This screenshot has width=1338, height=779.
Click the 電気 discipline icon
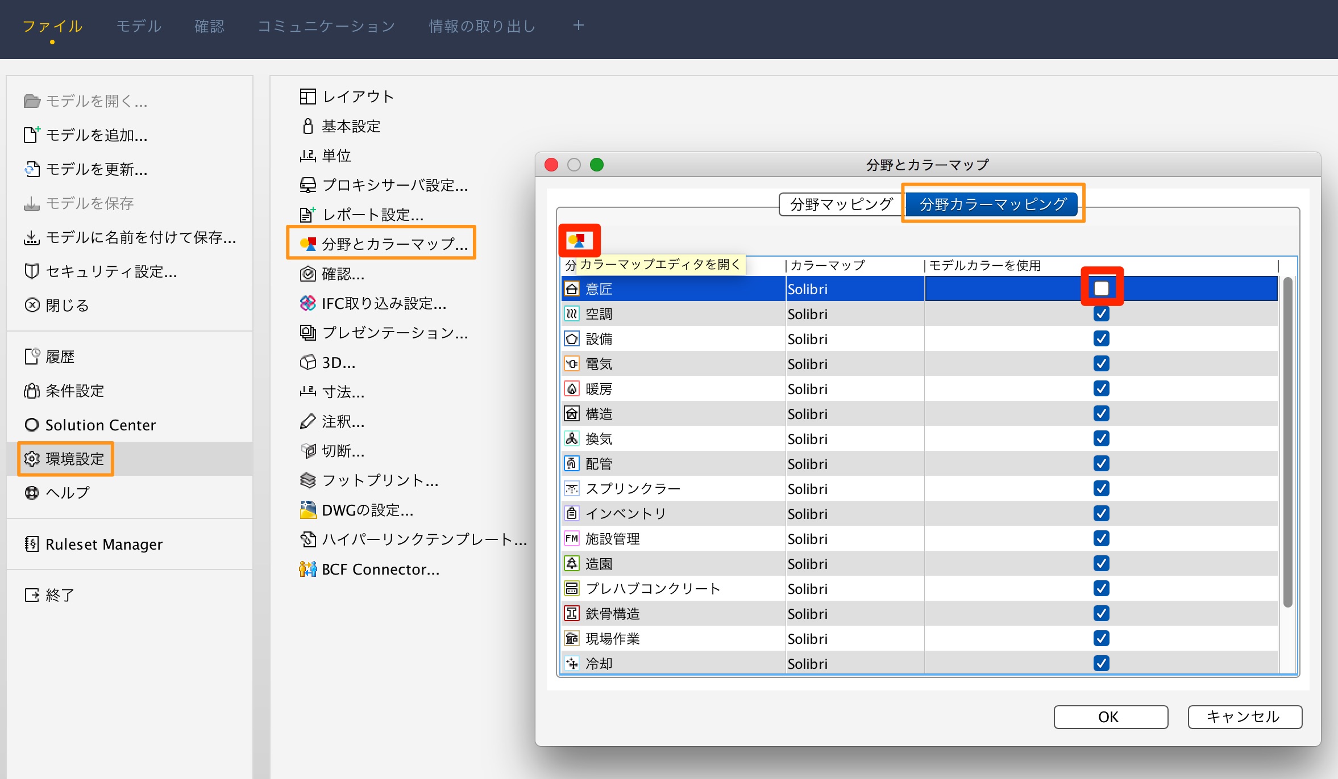click(571, 364)
